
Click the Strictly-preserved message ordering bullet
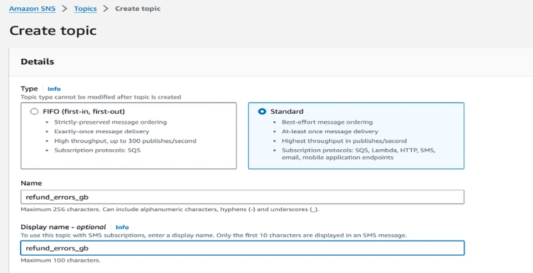click(111, 122)
